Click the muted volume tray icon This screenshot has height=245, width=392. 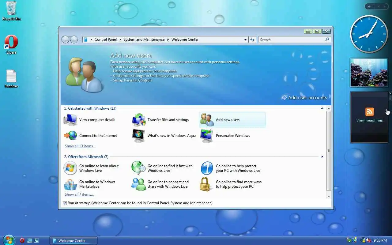tap(368, 240)
